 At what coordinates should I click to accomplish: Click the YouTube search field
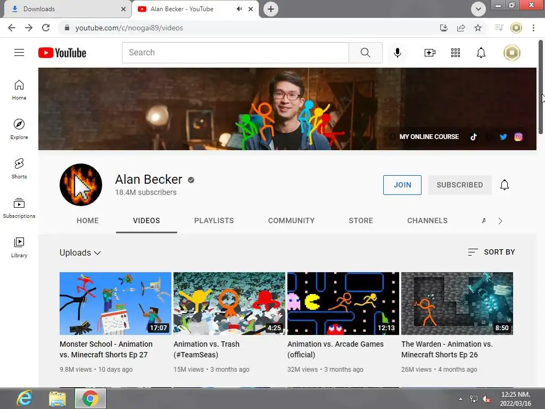pos(235,53)
